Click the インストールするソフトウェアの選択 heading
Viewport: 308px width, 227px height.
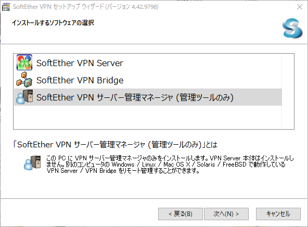53,23
